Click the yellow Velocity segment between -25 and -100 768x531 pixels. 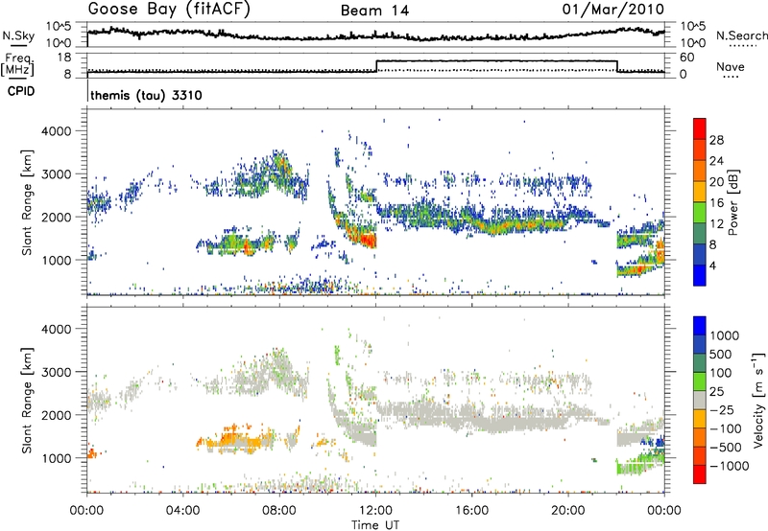point(700,419)
